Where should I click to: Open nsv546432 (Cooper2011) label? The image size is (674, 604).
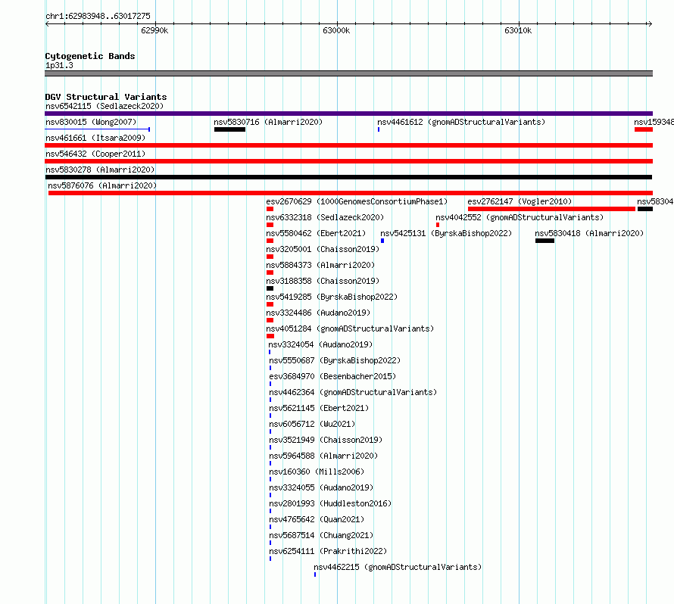coord(95,154)
